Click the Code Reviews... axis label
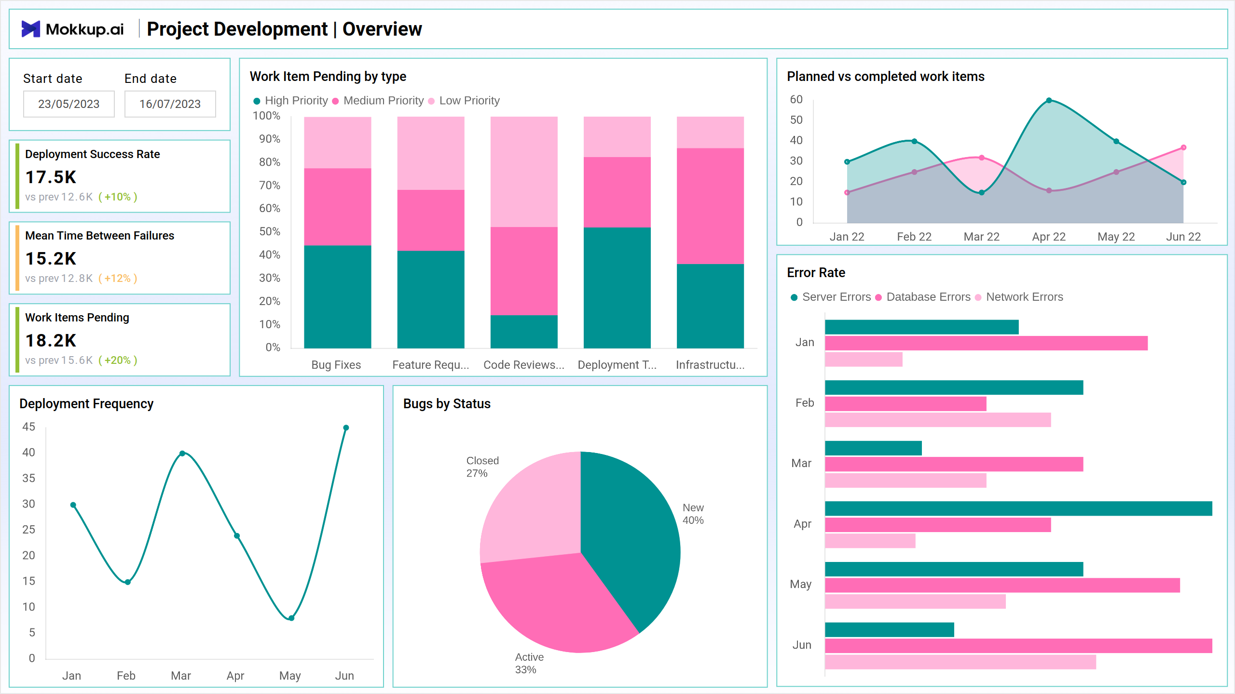Image resolution: width=1235 pixels, height=694 pixels. pyautogui.click(x=524, y=365)
